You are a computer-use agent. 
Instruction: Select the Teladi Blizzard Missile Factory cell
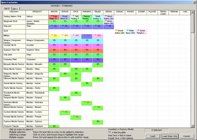(x=98, y=108)
